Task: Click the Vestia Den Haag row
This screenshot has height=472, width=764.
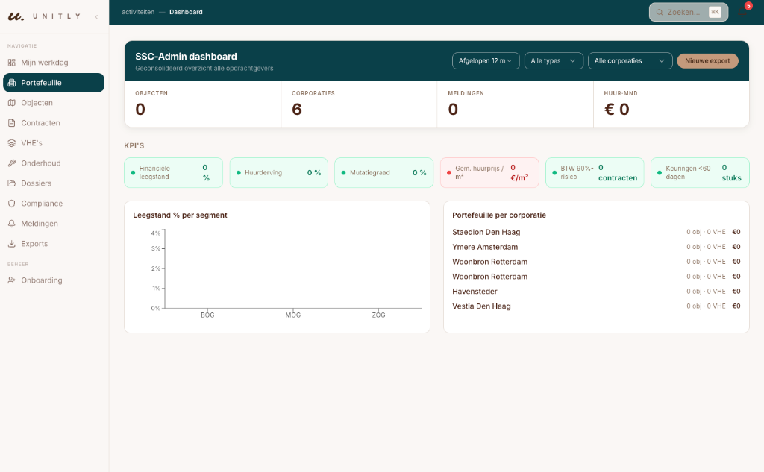Action: click(x=596, y=306)
